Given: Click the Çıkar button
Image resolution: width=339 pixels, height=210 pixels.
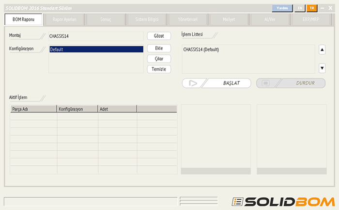Looking at the screenshot, I should point(159,59).
